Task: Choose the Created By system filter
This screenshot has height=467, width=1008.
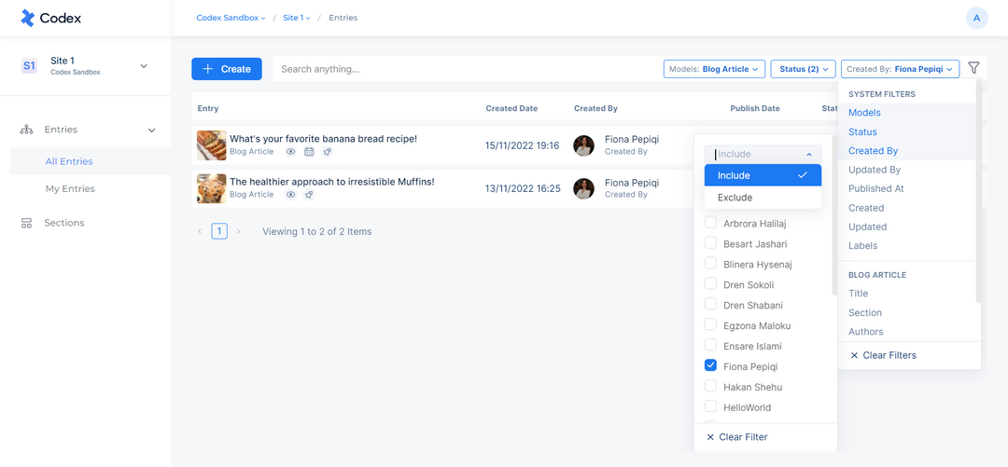Action: [x=873, y=151]
